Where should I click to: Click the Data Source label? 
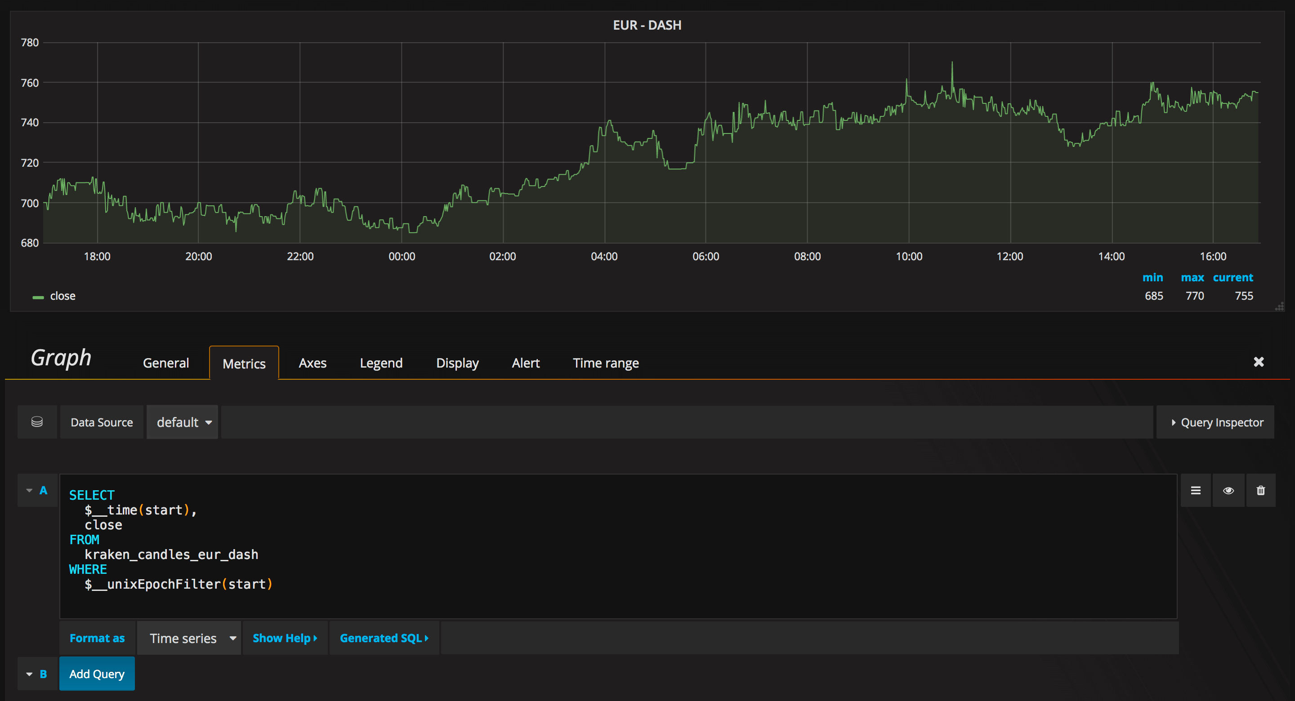pos(102,422)
